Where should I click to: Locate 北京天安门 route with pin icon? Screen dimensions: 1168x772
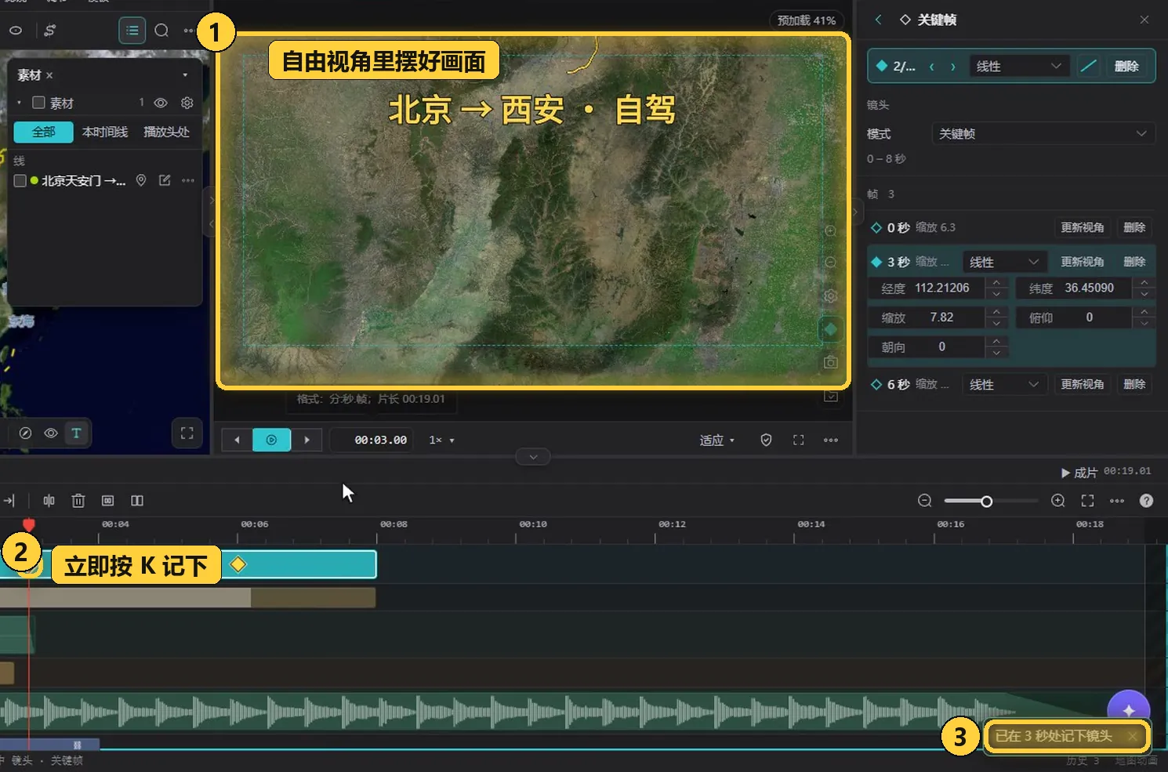point(141,180)
